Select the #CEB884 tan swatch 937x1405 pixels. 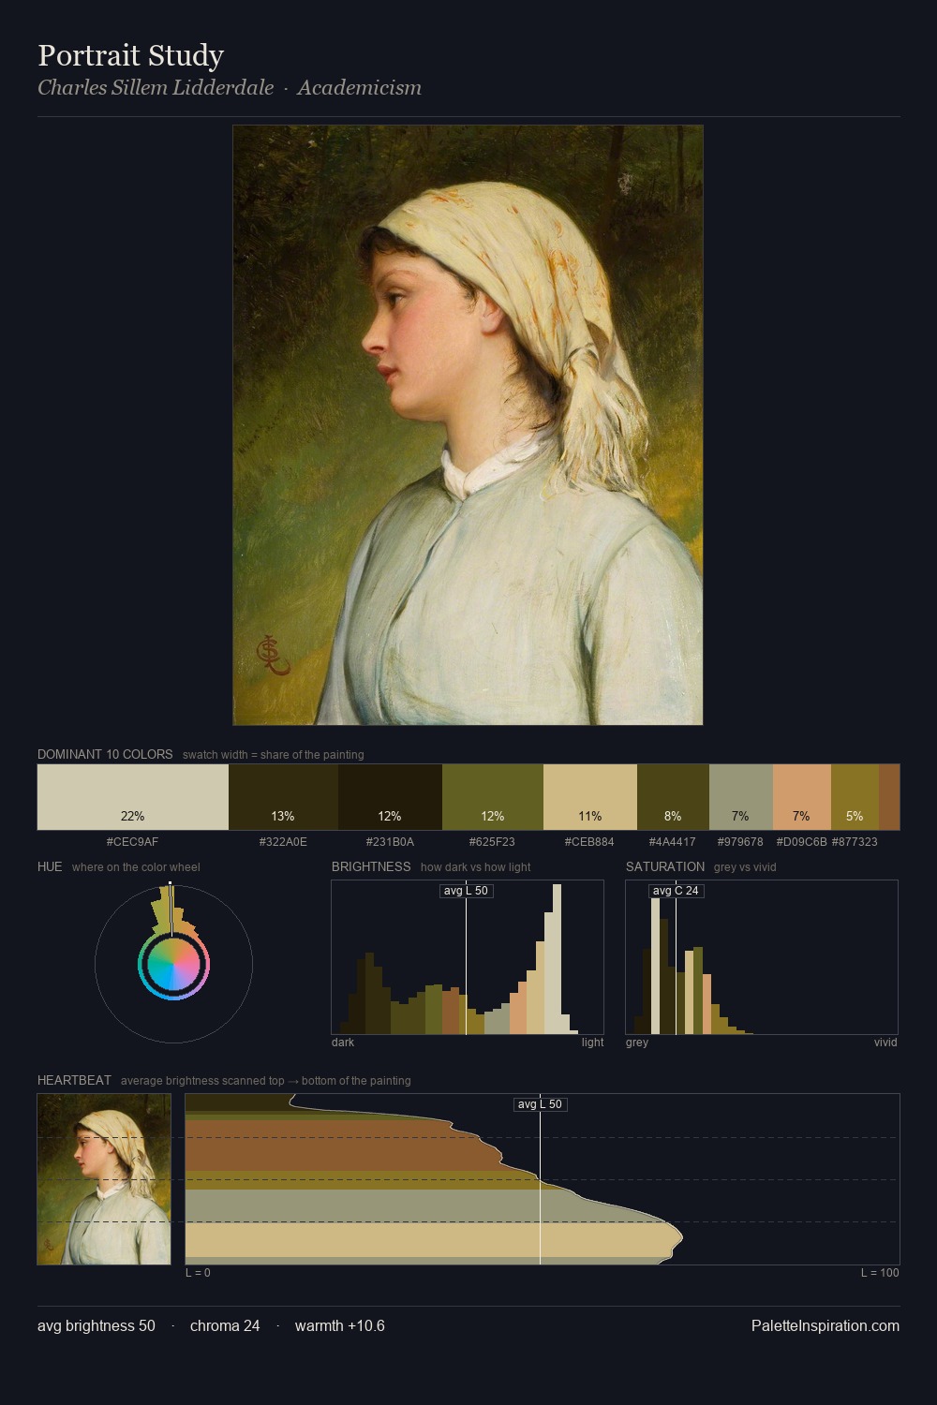point(590,797)
